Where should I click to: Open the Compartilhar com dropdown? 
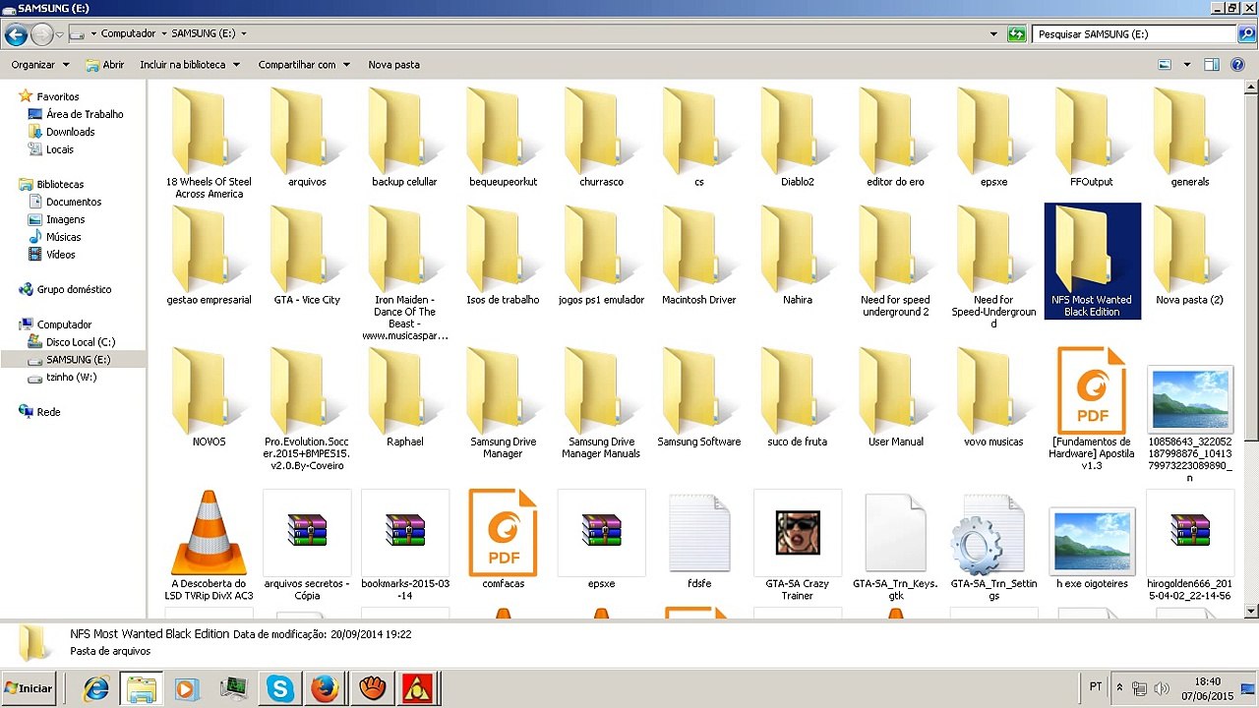point(304,65)
